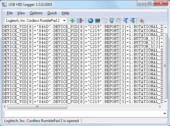Expand the bottom input field dropdown arrow
The height and width of the screenshot is (126, 170).
click(x=165, y=114)
